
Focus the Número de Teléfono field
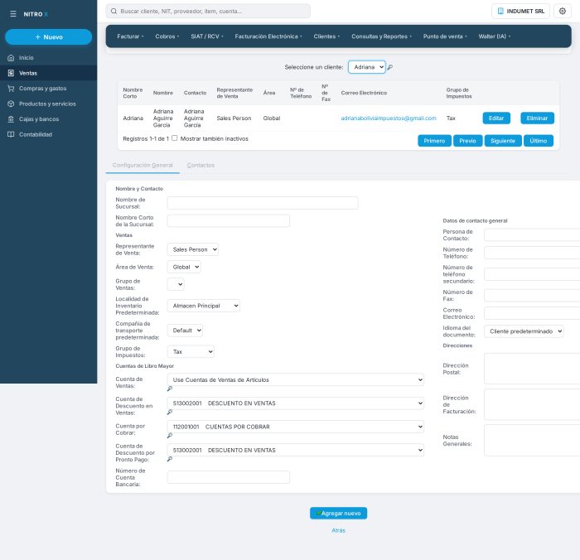[532, 253]
